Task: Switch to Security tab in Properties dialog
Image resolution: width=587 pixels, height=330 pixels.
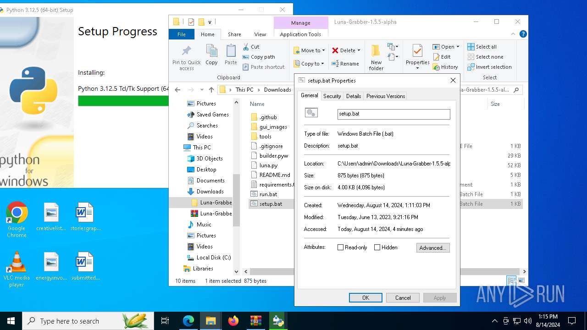Action: 332,96
